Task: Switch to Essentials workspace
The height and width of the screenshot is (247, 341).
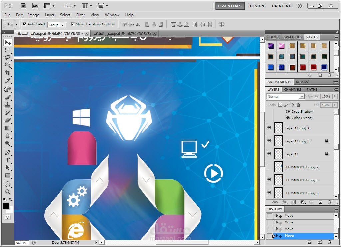Action: (230, 6)
